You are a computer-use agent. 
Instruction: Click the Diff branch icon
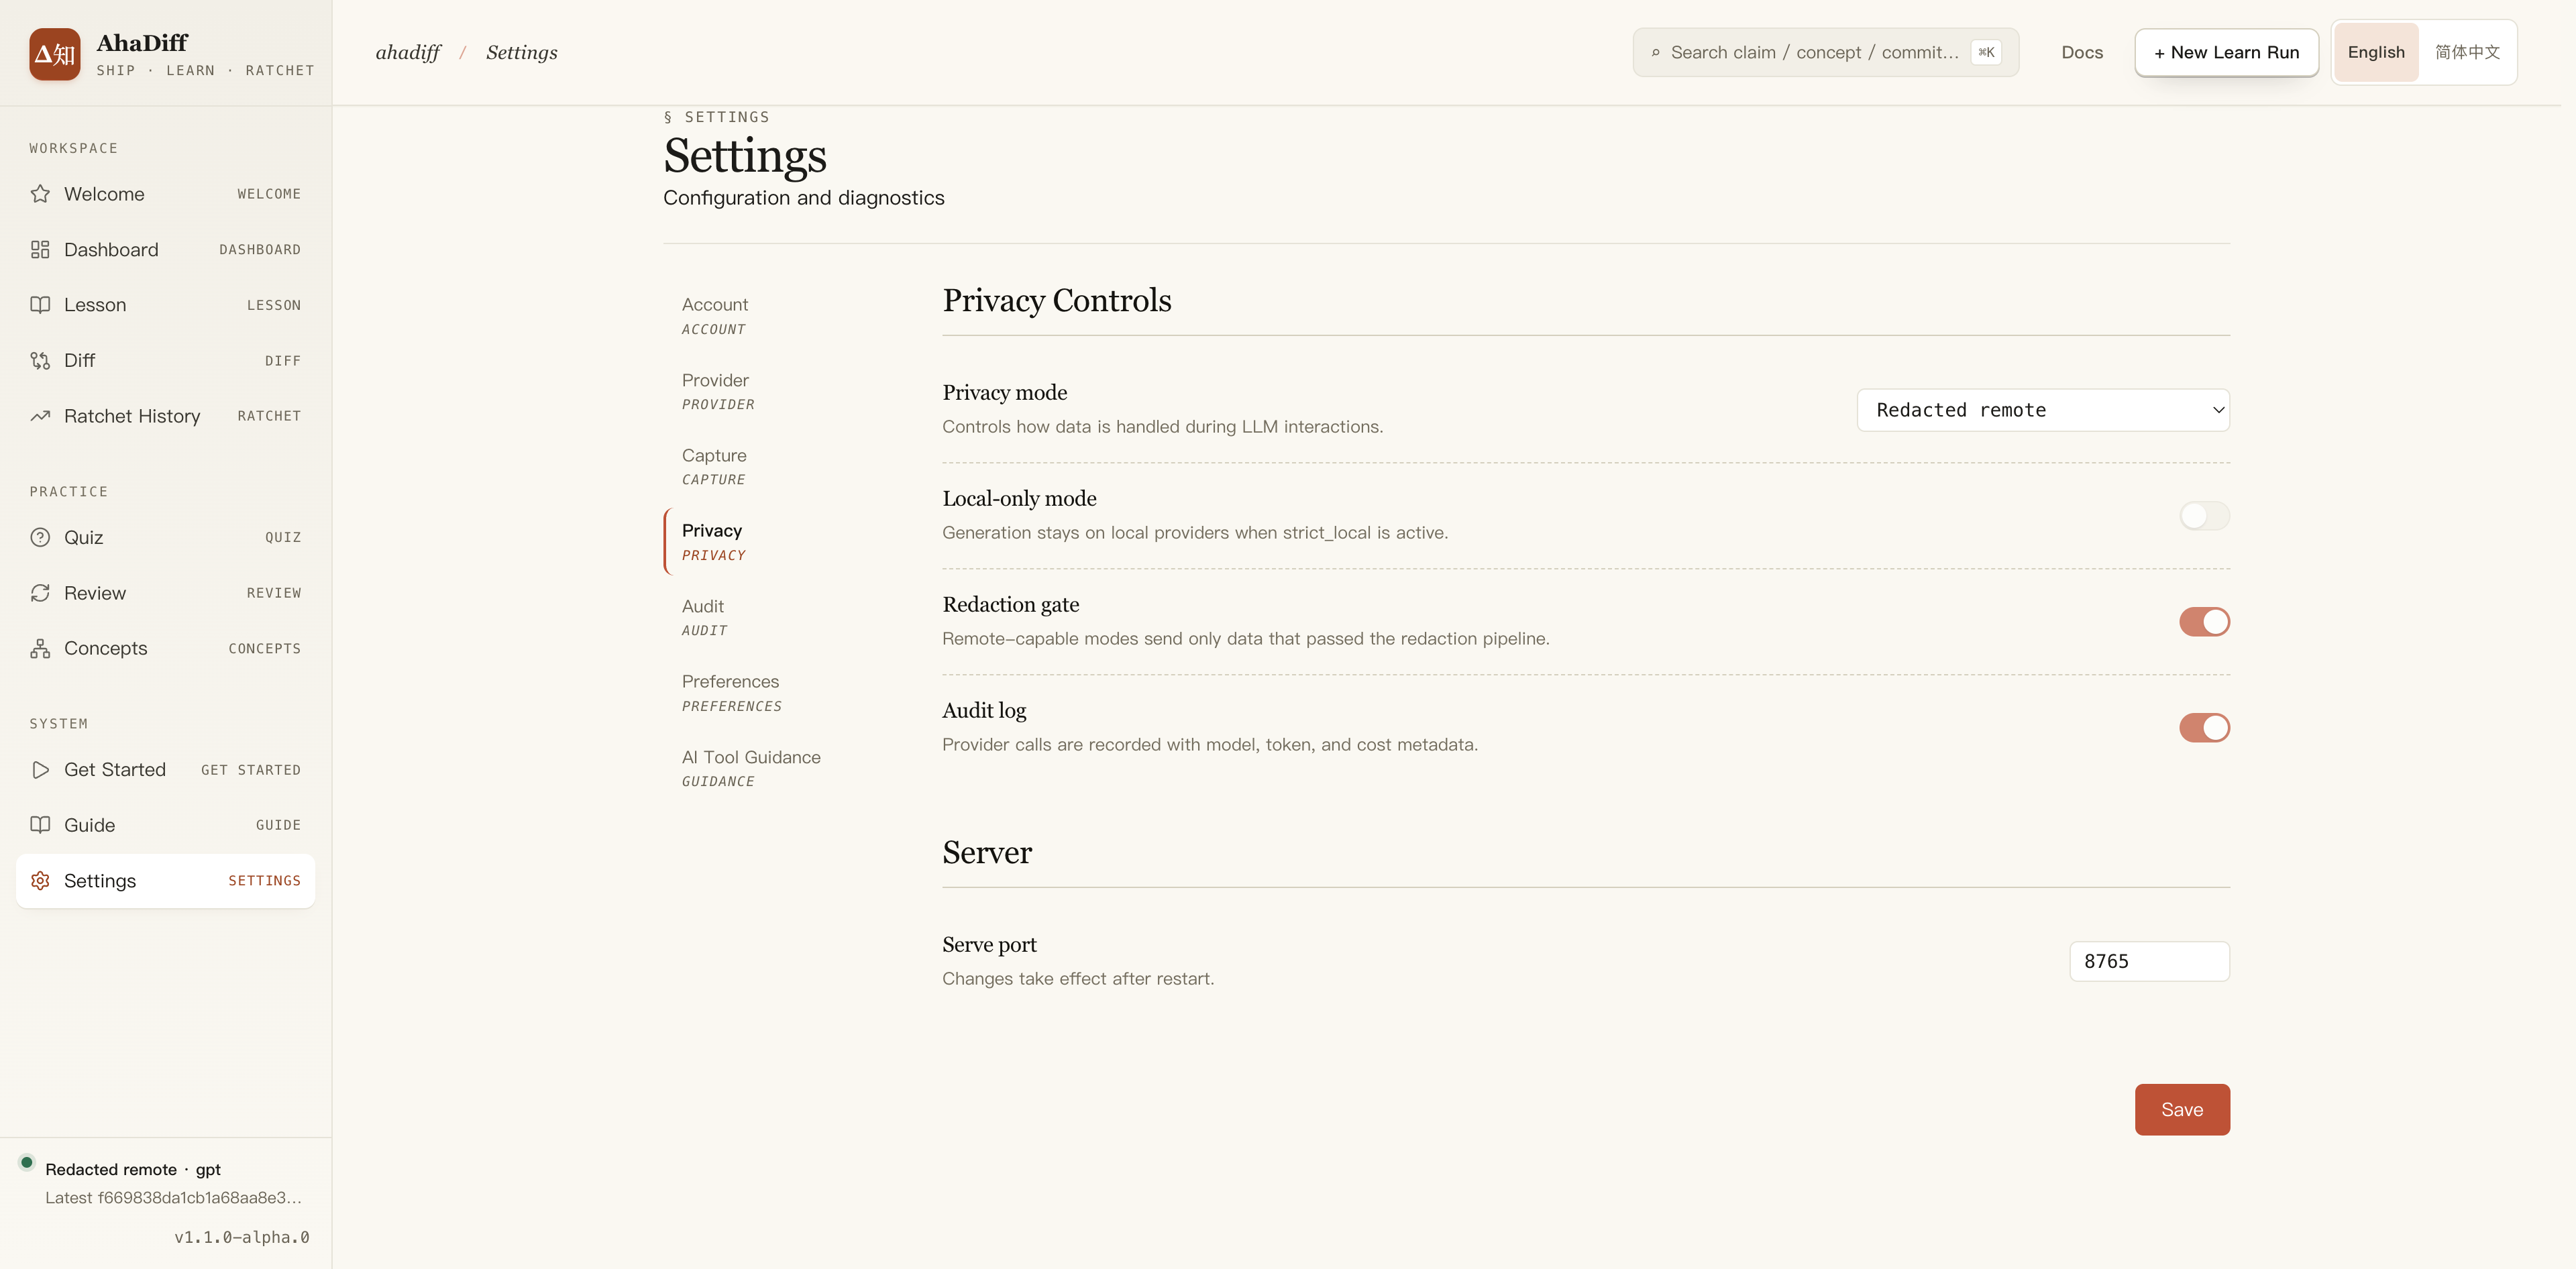pyautogui.click(x=40, y=360)
